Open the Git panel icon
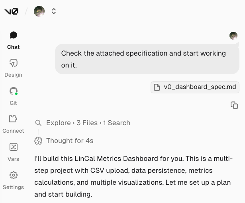245x203 pixels. point(13,91)
